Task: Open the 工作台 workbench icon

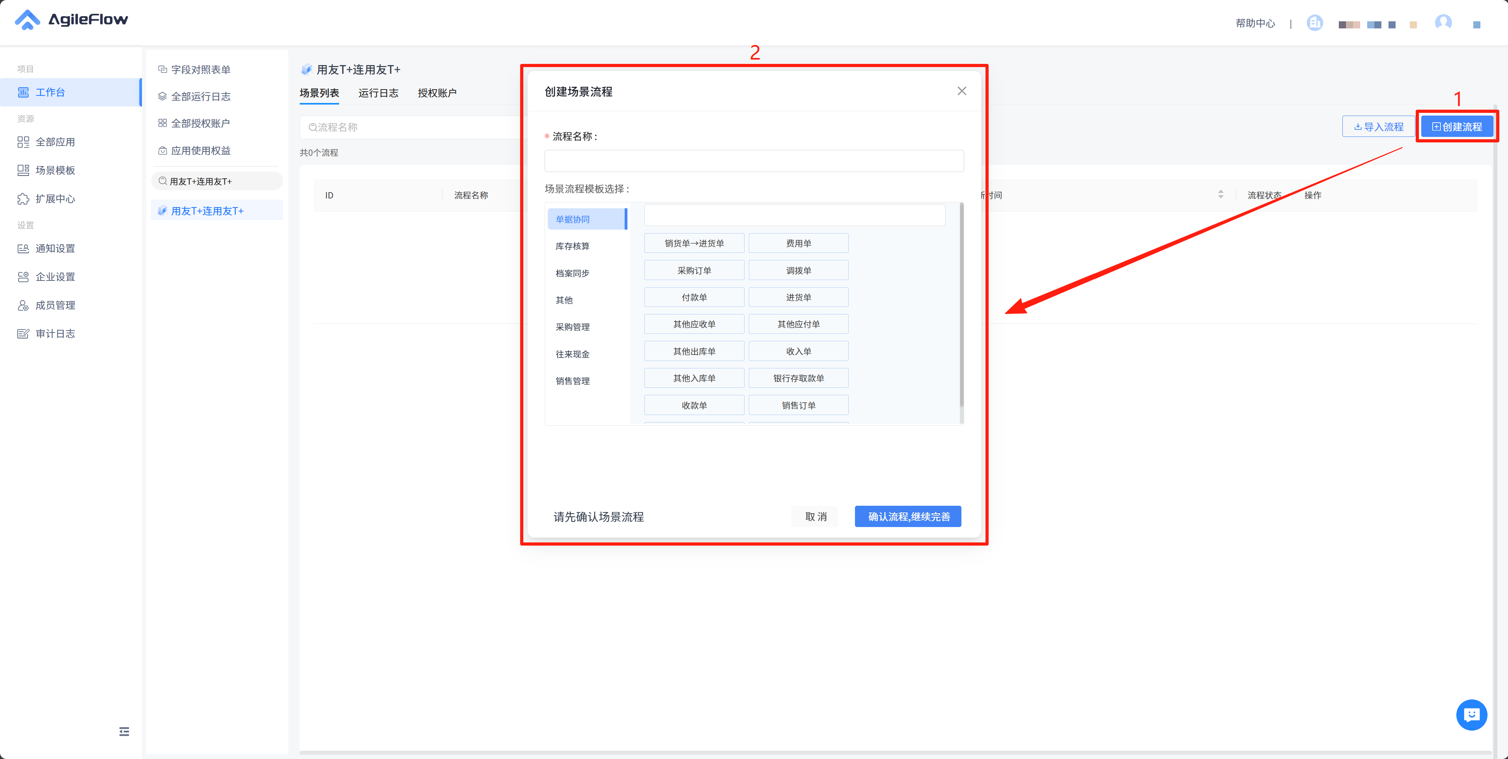Action: click(23, 92)
